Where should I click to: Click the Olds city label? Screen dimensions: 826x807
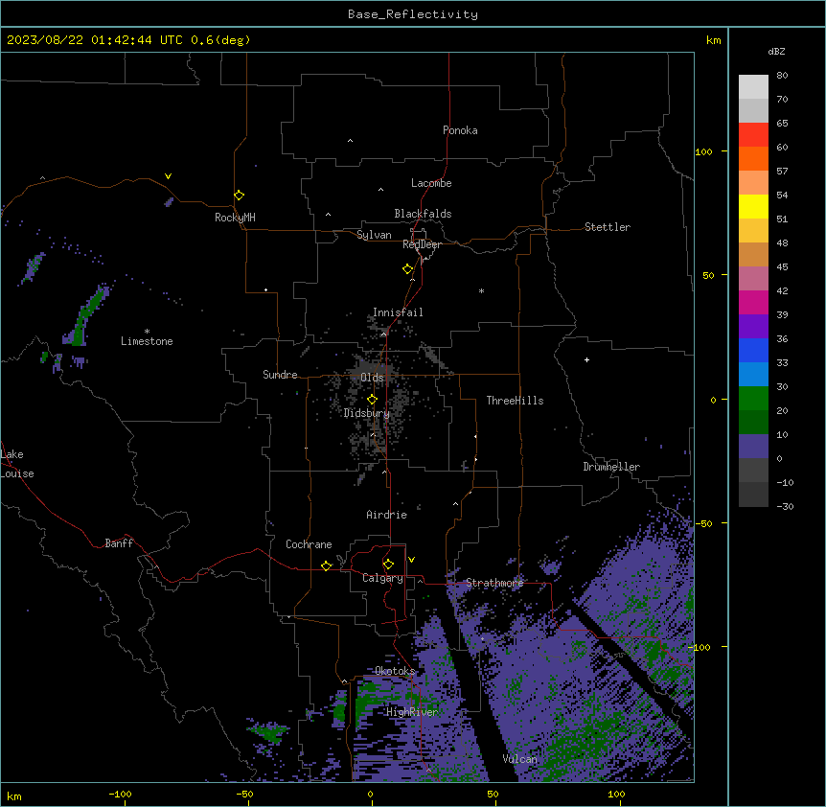372,378
